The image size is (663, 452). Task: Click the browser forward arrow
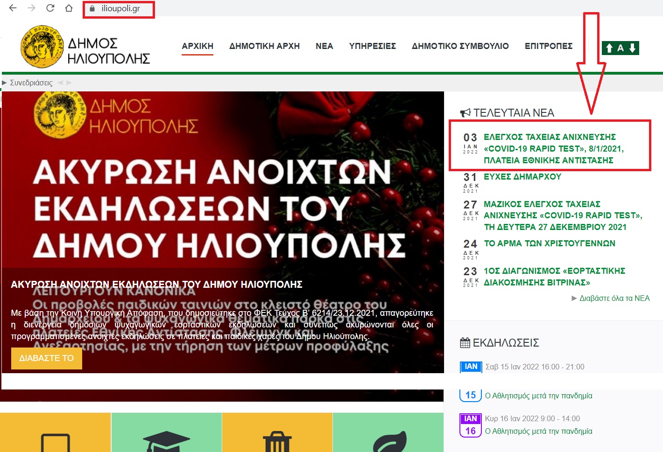click(31, 8)
